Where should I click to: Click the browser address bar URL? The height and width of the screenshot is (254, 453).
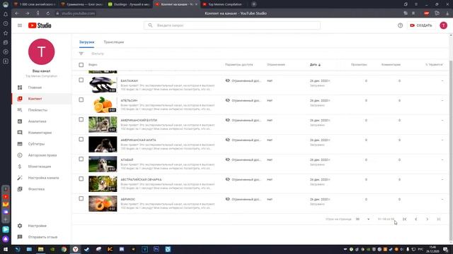pyautogui.click(x=78, y=13)
